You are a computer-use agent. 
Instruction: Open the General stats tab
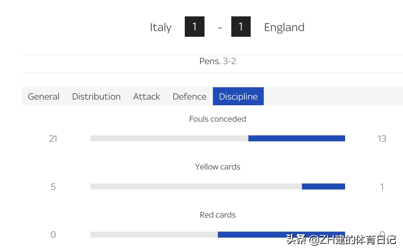coord(44,97)
